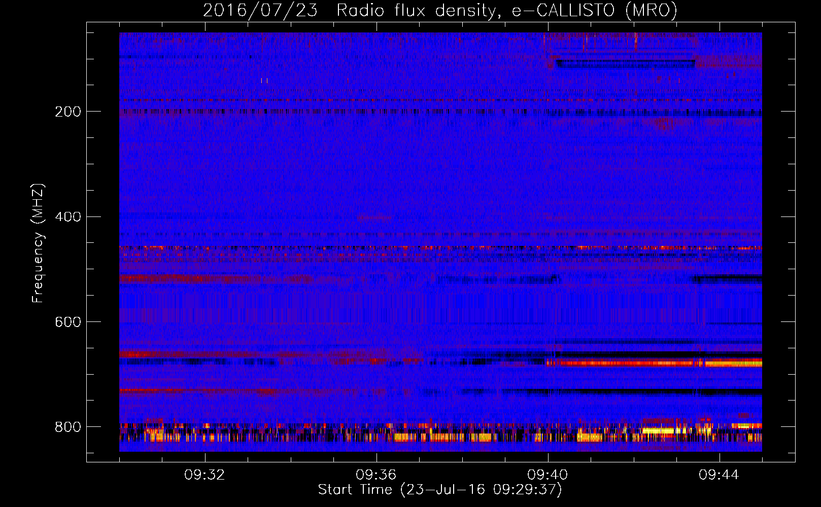Viewport: 821px width, 507px height.
Task: Click the 09:32 time tick label
Action: click(x=205, y=475)
